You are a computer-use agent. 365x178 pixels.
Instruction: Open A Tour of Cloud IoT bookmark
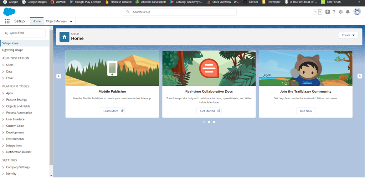tap(301, 2)
